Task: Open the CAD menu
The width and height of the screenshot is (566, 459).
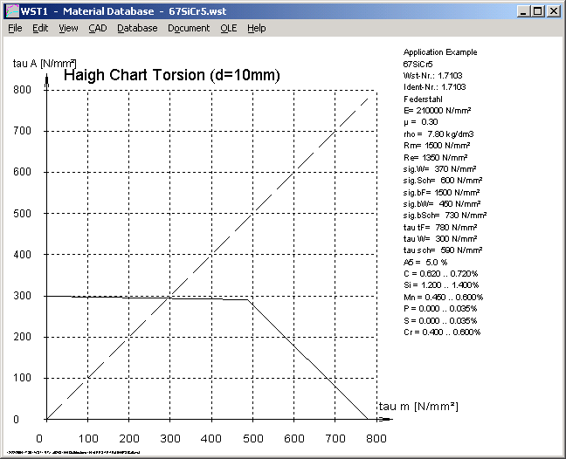Action: (98, 28)
